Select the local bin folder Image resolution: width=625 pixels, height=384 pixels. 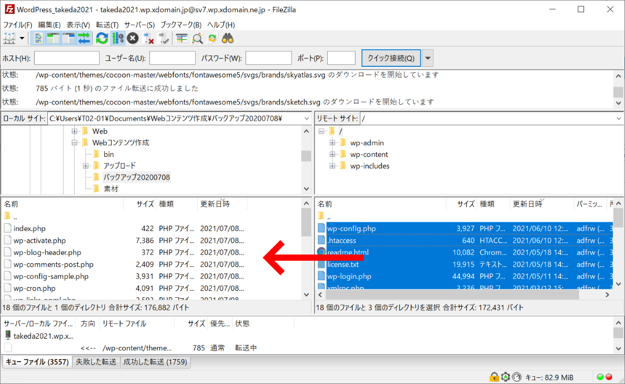108,154
